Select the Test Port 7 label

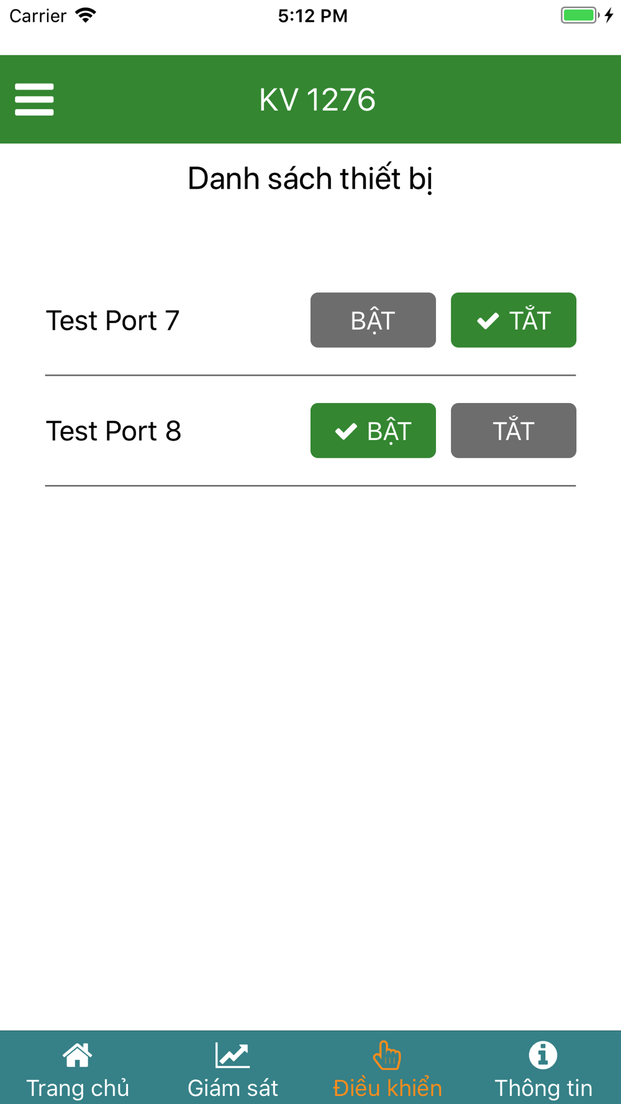(x=113, y=320)
